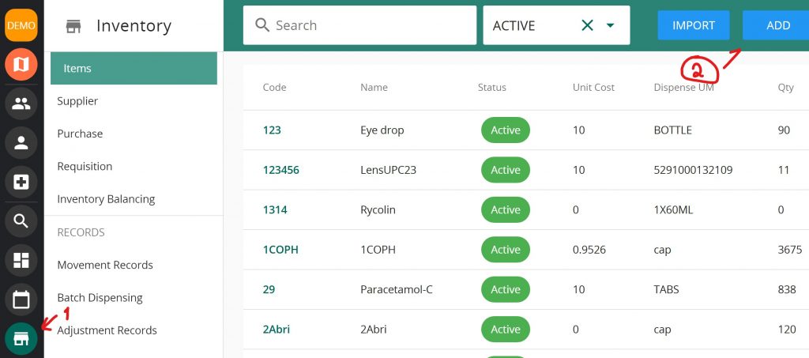This screenshot has width=809, height=358.
Task: Click the BOTTLE dispense unit cell
Action: (x=673, y=130)
